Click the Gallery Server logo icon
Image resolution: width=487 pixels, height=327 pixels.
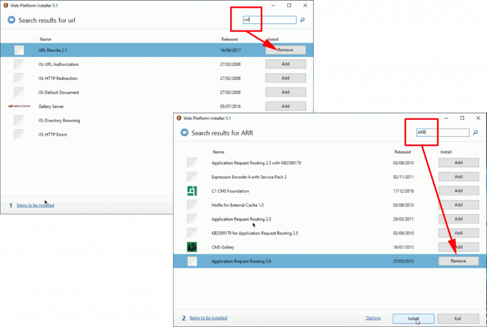point(19,106)
